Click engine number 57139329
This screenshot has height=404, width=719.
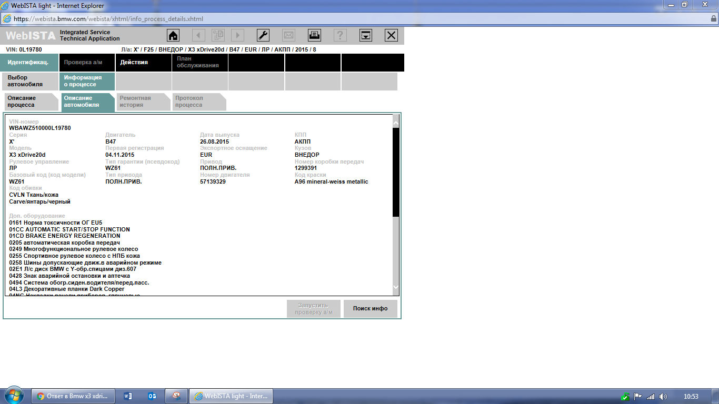[x=213, y=181]
